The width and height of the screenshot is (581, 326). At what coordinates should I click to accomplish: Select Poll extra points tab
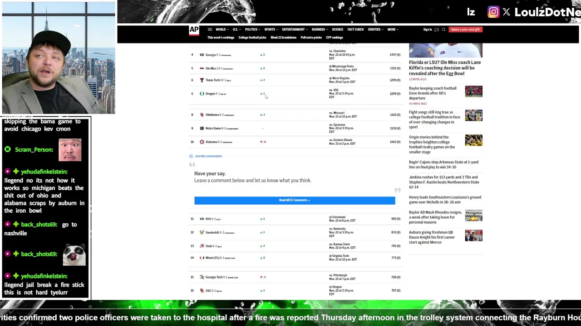pyautogui.click(x=311, y=38)
